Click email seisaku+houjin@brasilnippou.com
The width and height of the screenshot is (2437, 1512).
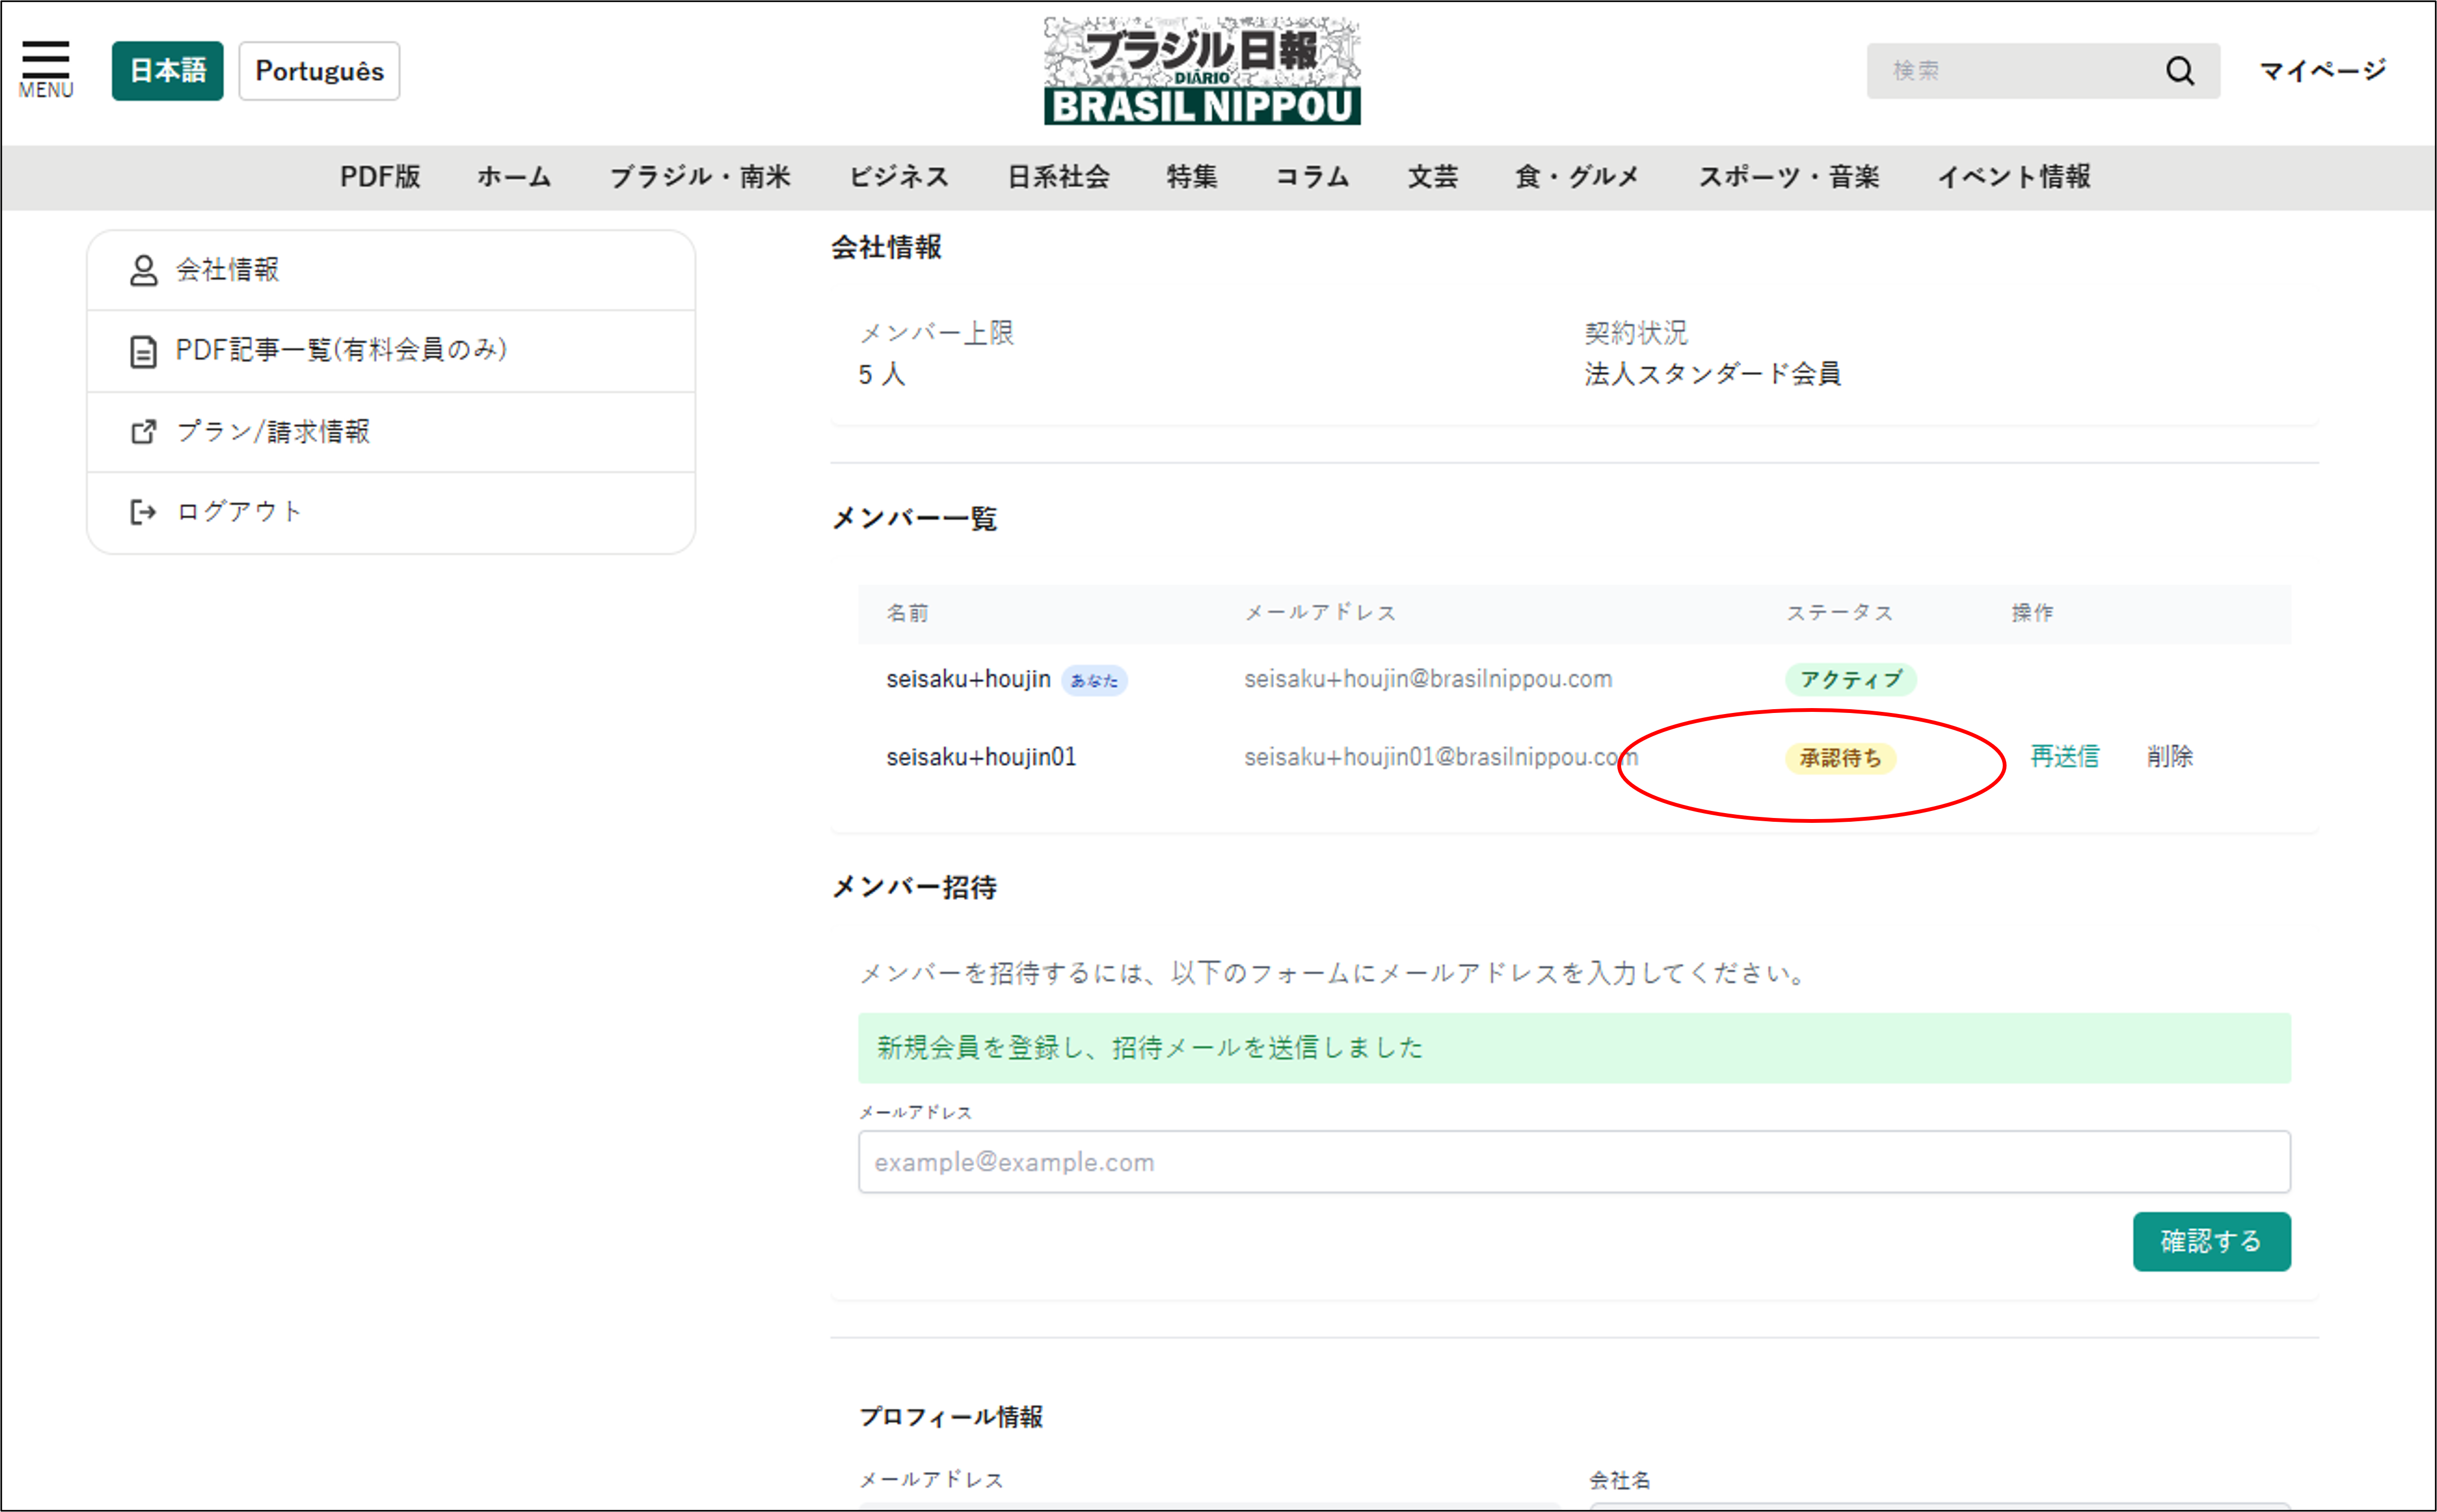tap(1428, 680)
